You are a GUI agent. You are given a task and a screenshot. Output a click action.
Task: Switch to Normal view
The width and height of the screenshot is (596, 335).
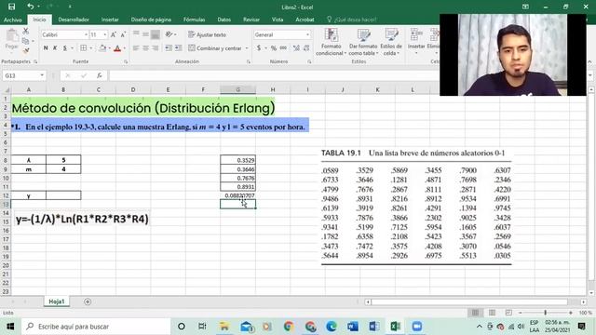475,313
